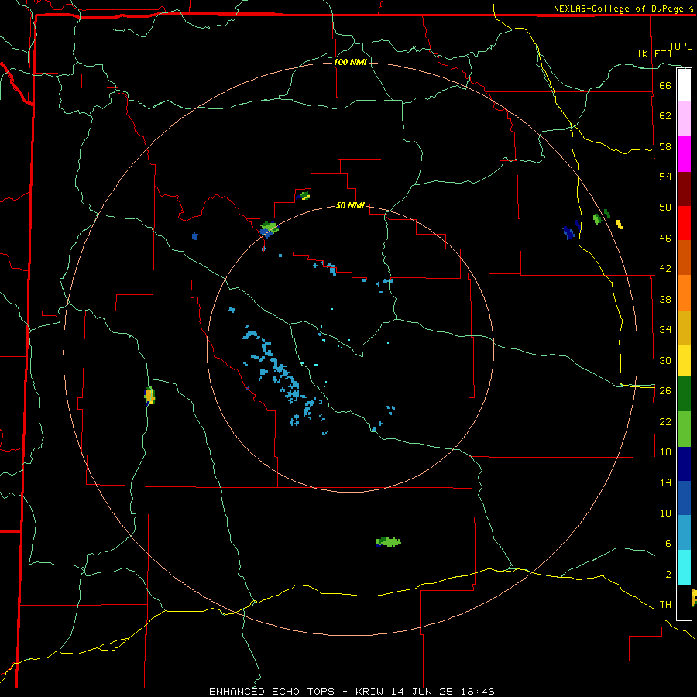Click legend value 46
697x697 pixels.
coord(665,238)
